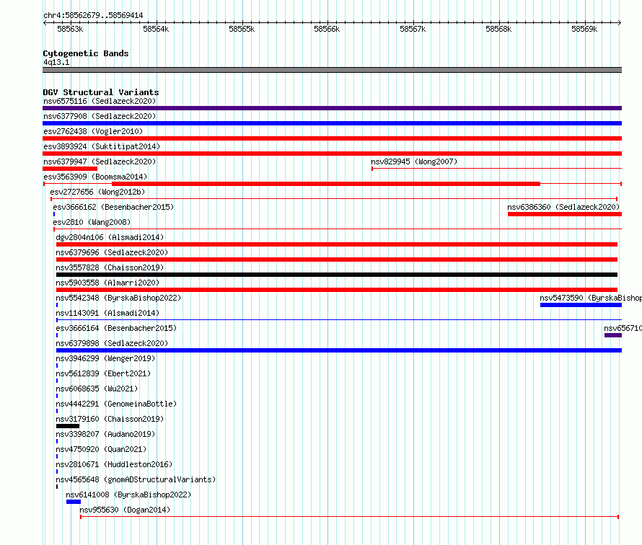Open nsv3179160 (Chaisson2019) variant
This screenshot has height=545, width=642.
[110, 419]
